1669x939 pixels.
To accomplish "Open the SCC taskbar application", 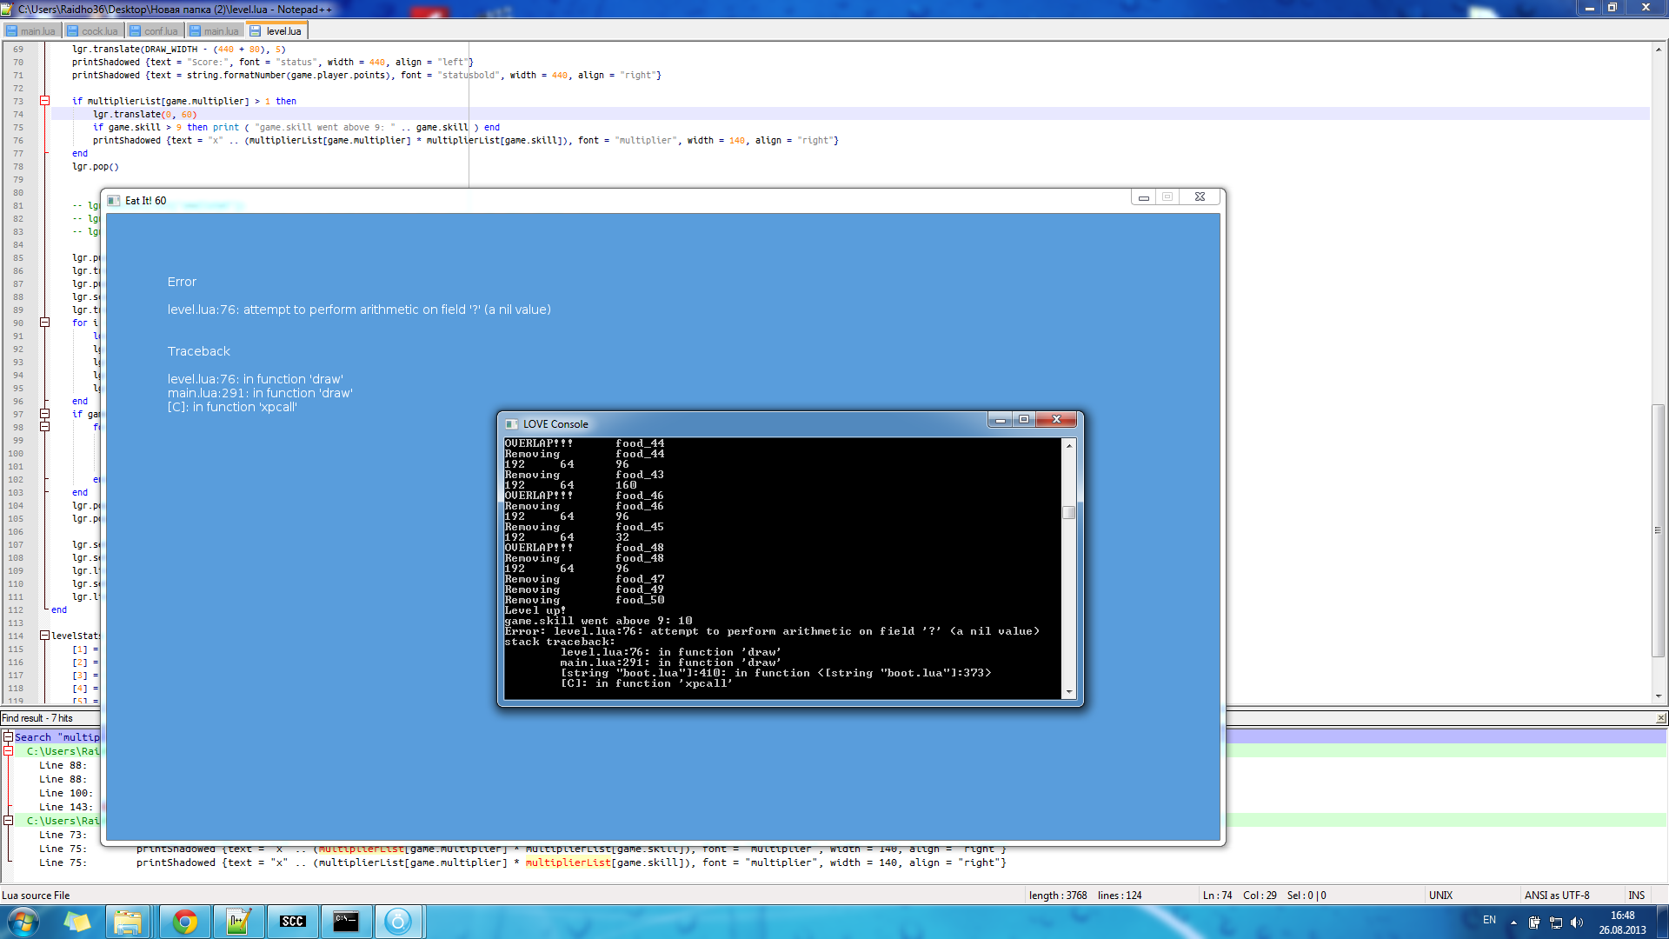I will [x=292, y=922].
